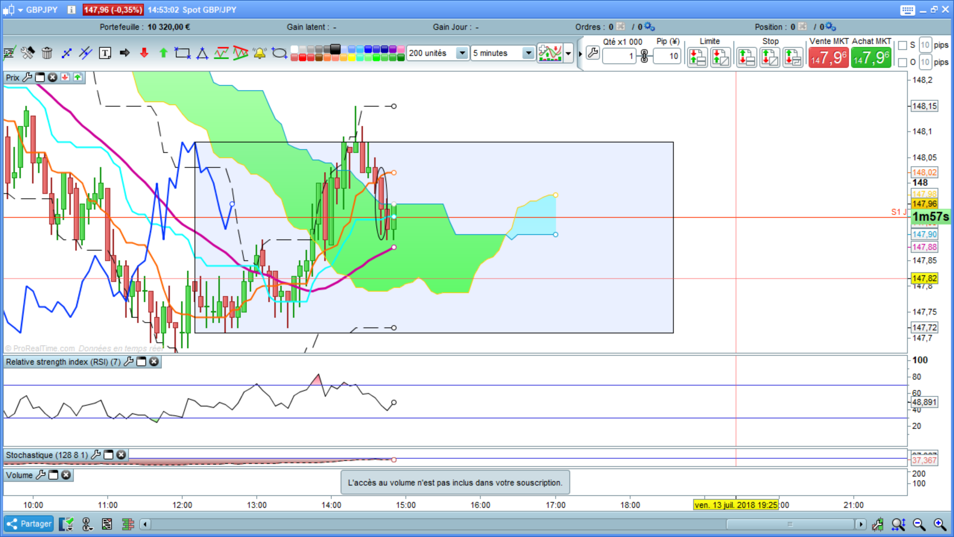954x537 pixels.
Task: Select the horizontal support/resistance lines tool
Action: pyautogui.click(x=222, y=53)
